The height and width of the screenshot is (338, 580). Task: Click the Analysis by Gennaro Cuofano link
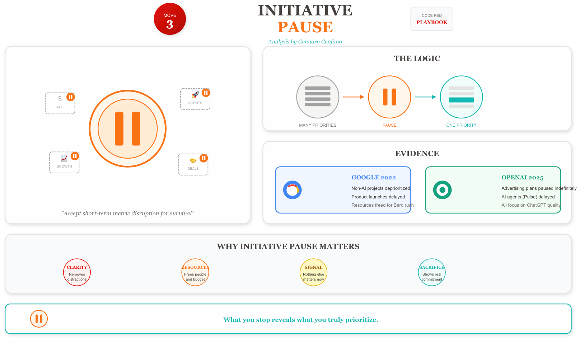tap(305, 42)
